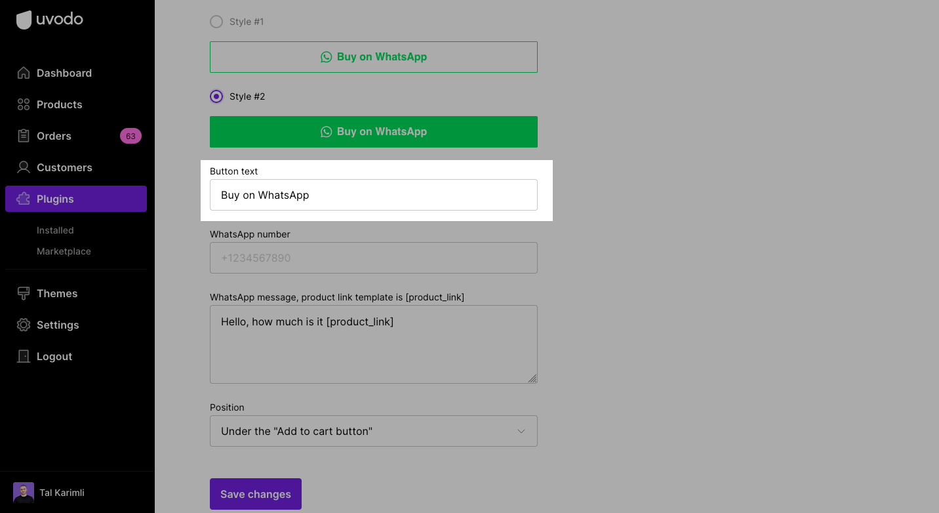The height and width of the screenshot is (513, 939).
Task: Click the Dashboard home icon
Action: click(24, 73)
